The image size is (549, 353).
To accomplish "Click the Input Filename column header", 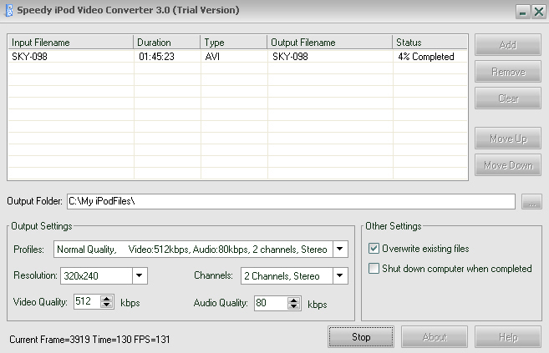I will coord(70,43).
